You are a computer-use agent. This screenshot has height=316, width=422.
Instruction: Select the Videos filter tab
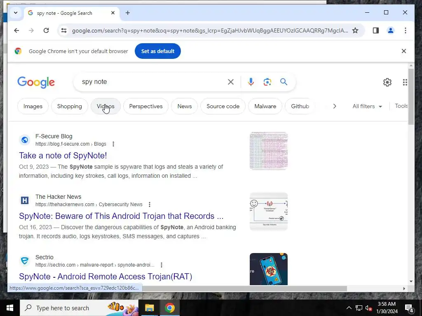tap(105, 107)
